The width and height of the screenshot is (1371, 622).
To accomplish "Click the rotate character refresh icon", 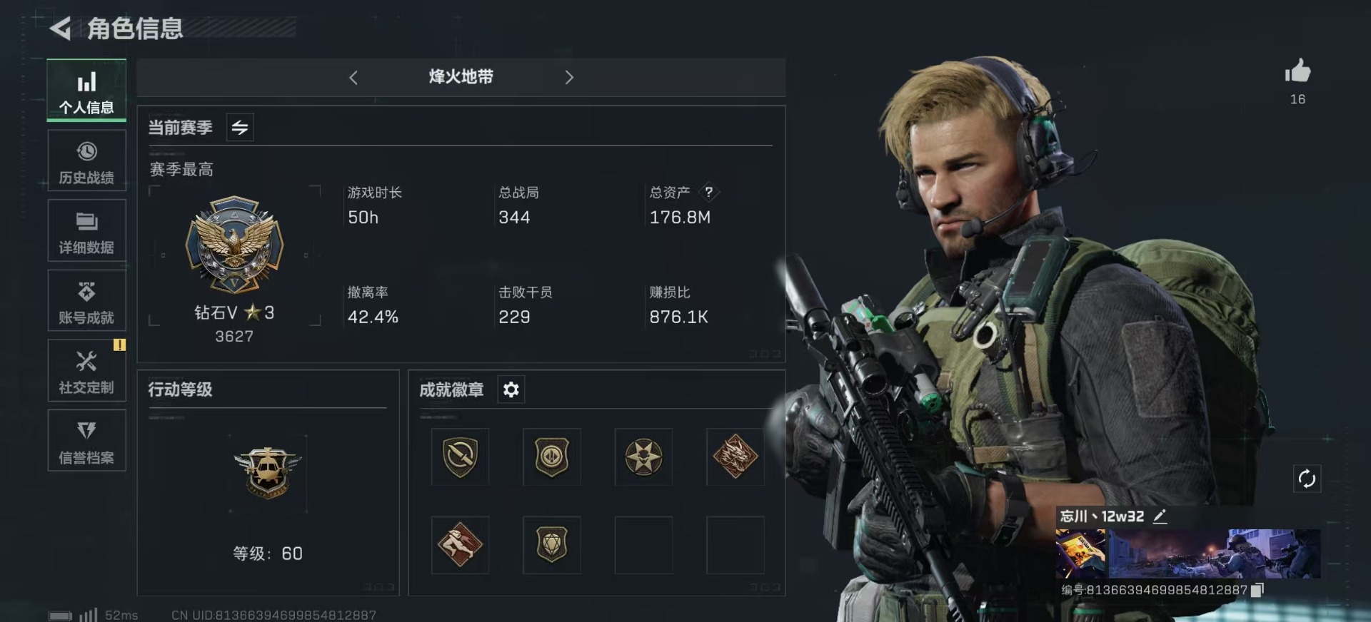I will tap(1307, 479).
